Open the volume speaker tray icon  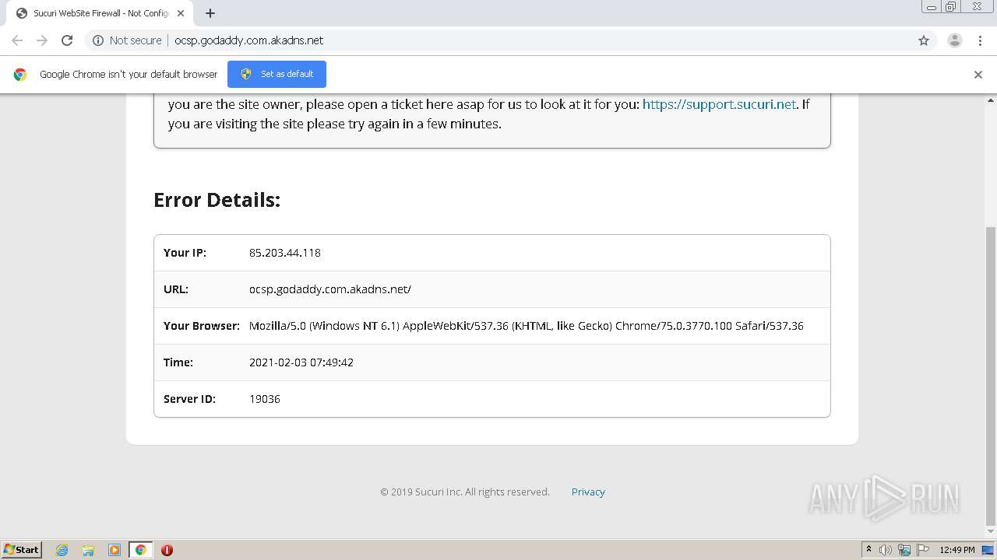pyautogui.click(x=886, y=550)
